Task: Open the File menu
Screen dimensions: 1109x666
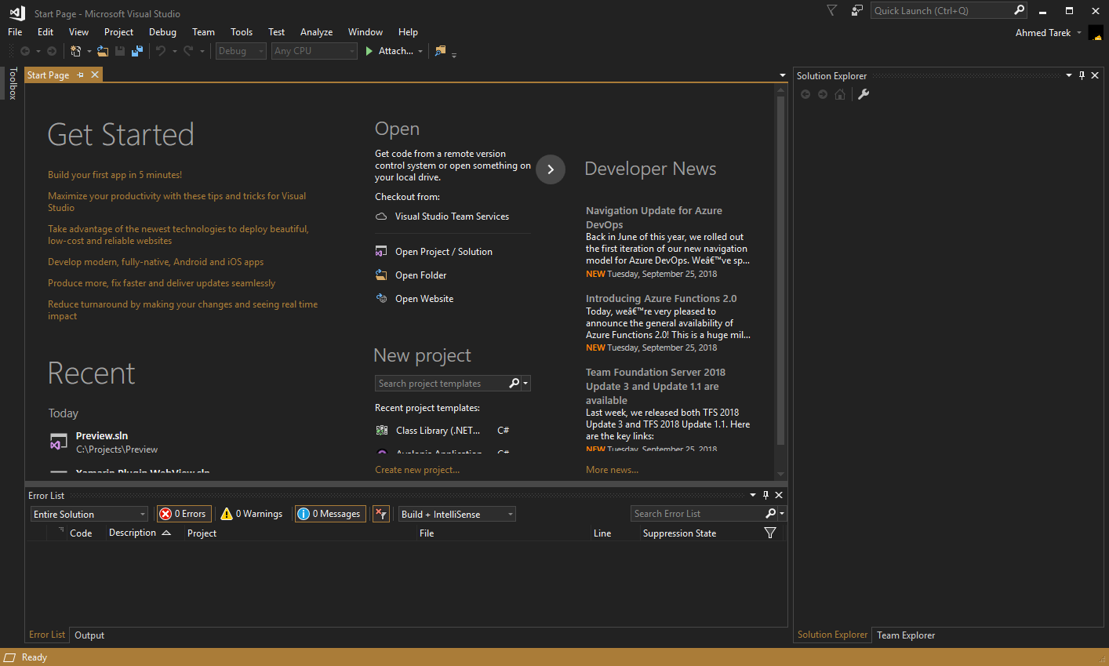Action: 15,32
